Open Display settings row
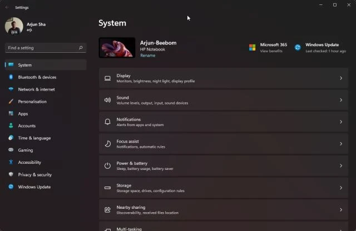The image size is (356, 231). coord(224,78)
